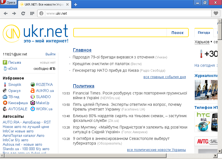The height and width of the screenshot is (159, 222).
Task: Open AVTOSALE favorite icon
Action: 5,109
